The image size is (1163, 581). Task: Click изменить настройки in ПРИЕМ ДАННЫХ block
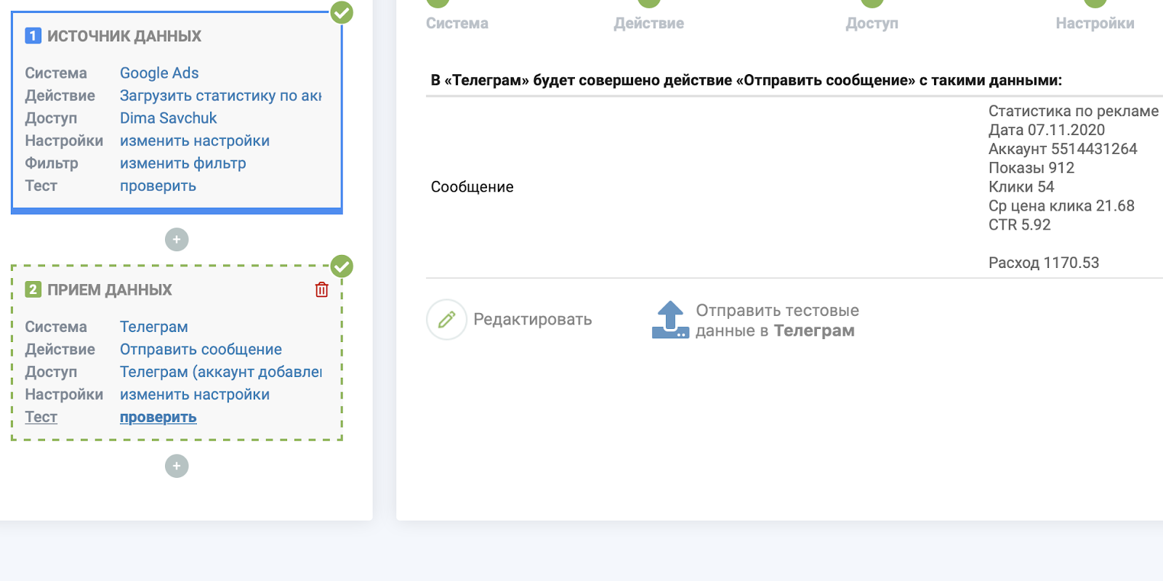coord(195,394)
